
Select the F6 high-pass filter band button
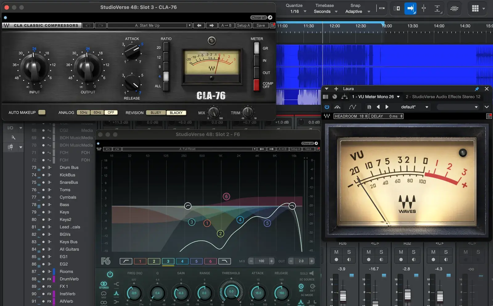coord(126,261)
